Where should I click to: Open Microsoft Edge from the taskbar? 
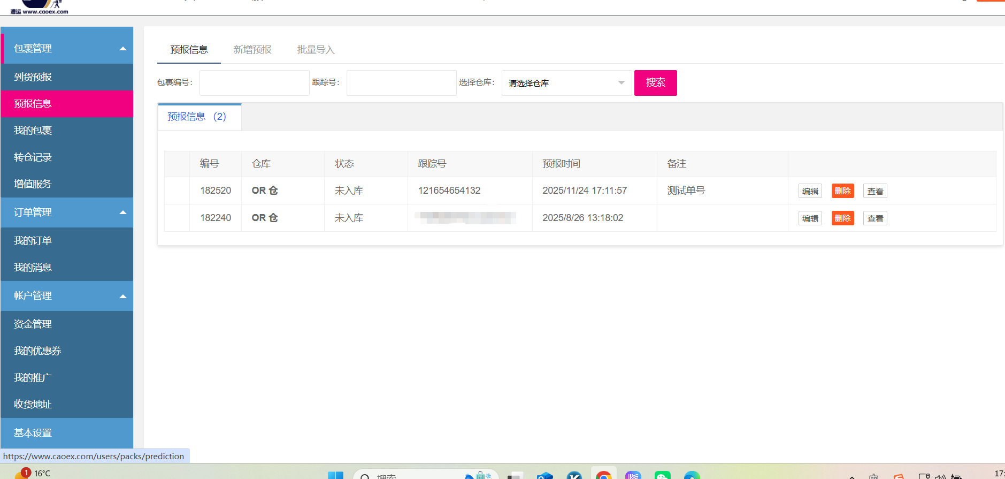click(692, 475)
